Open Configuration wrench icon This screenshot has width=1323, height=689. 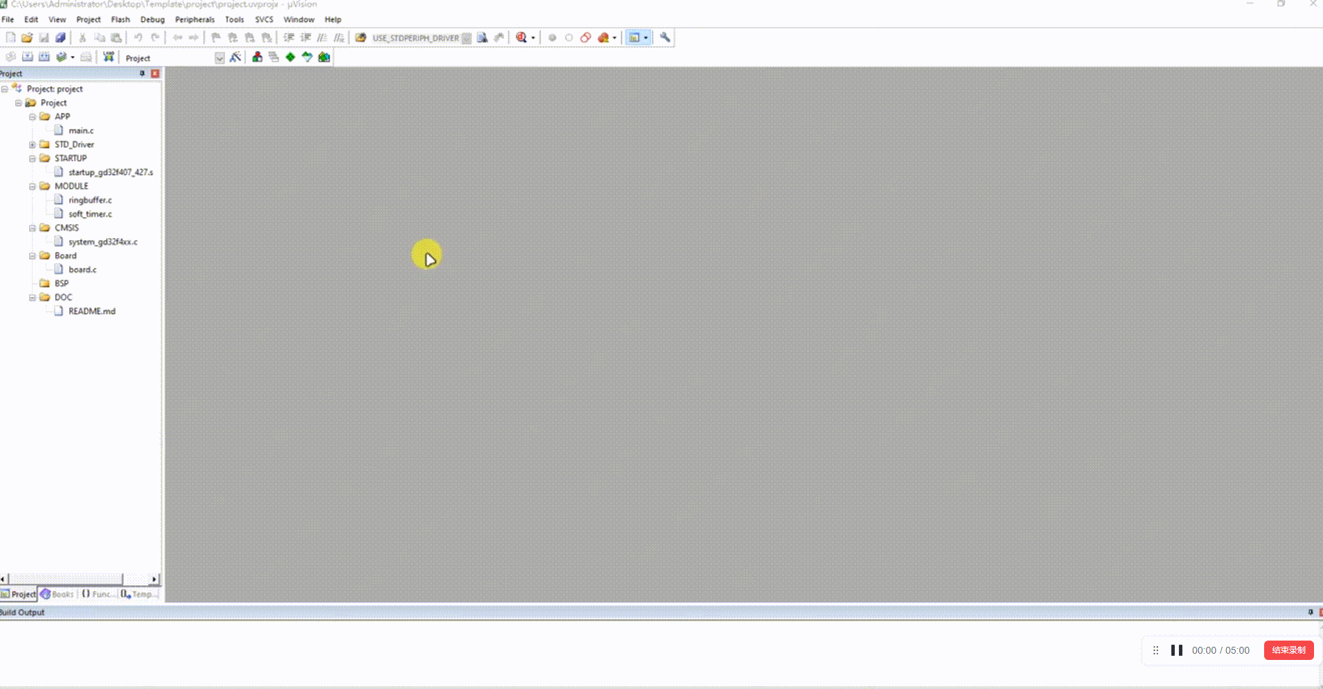tap(665, 37)
